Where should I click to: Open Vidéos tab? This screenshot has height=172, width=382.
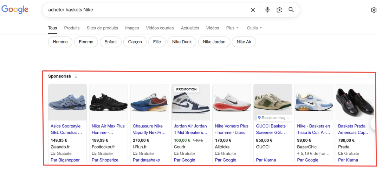click(x=213, y=28)
